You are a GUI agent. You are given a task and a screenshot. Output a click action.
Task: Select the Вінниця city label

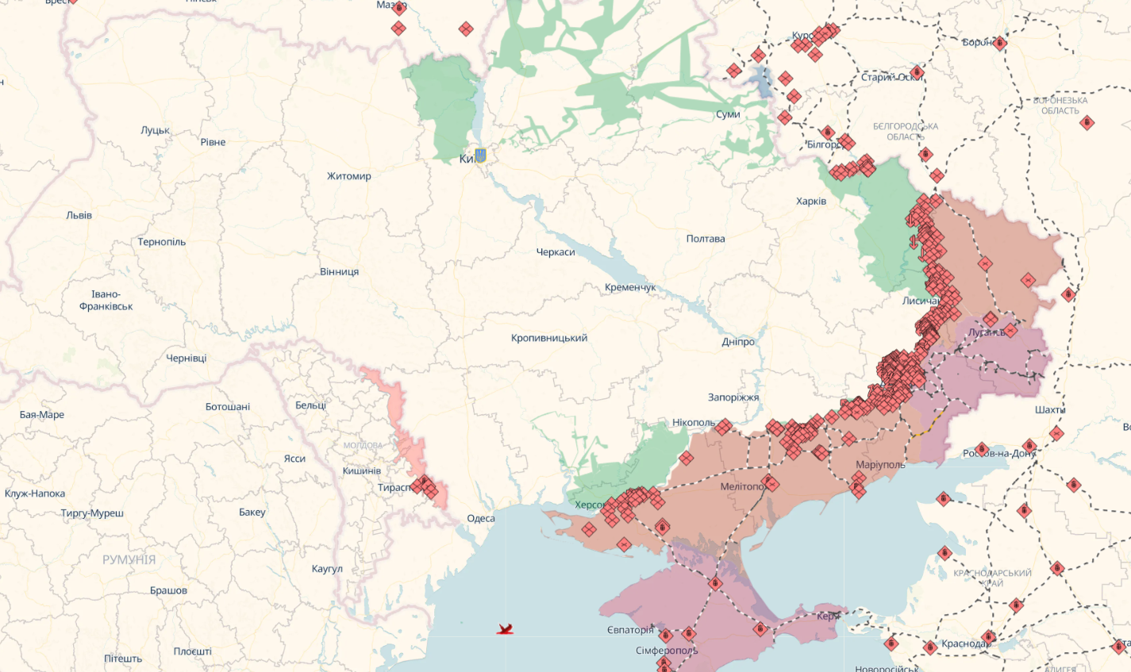[340, 271]
